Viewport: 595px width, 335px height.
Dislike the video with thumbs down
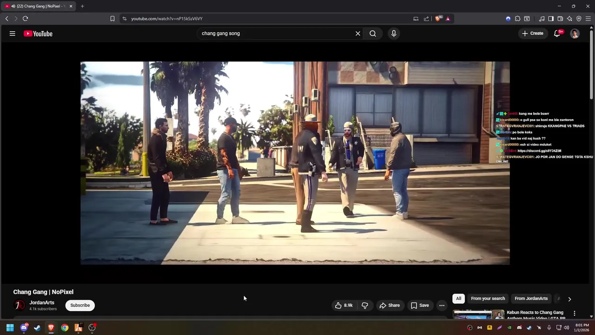point(365,305)
